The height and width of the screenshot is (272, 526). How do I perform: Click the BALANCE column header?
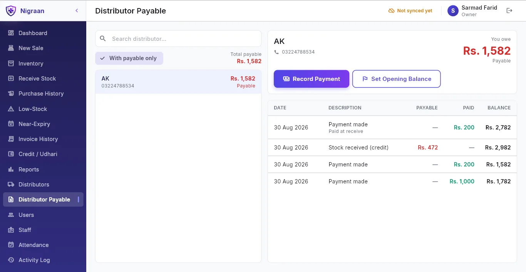[x=499, y=108]
